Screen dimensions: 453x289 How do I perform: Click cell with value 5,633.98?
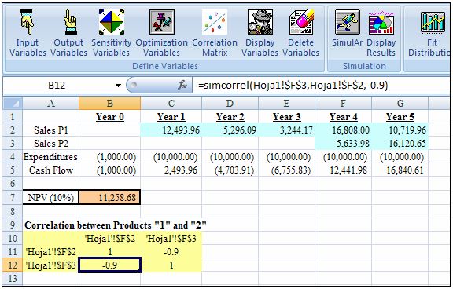click(343, 144)
